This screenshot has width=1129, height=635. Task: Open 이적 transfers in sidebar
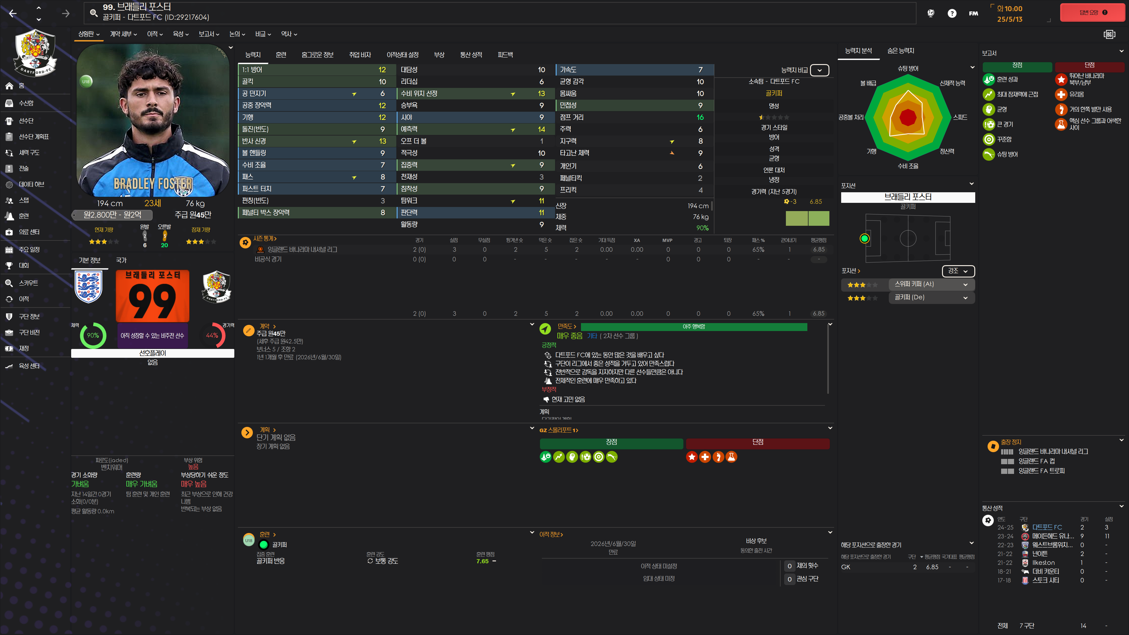pos(24,299)
